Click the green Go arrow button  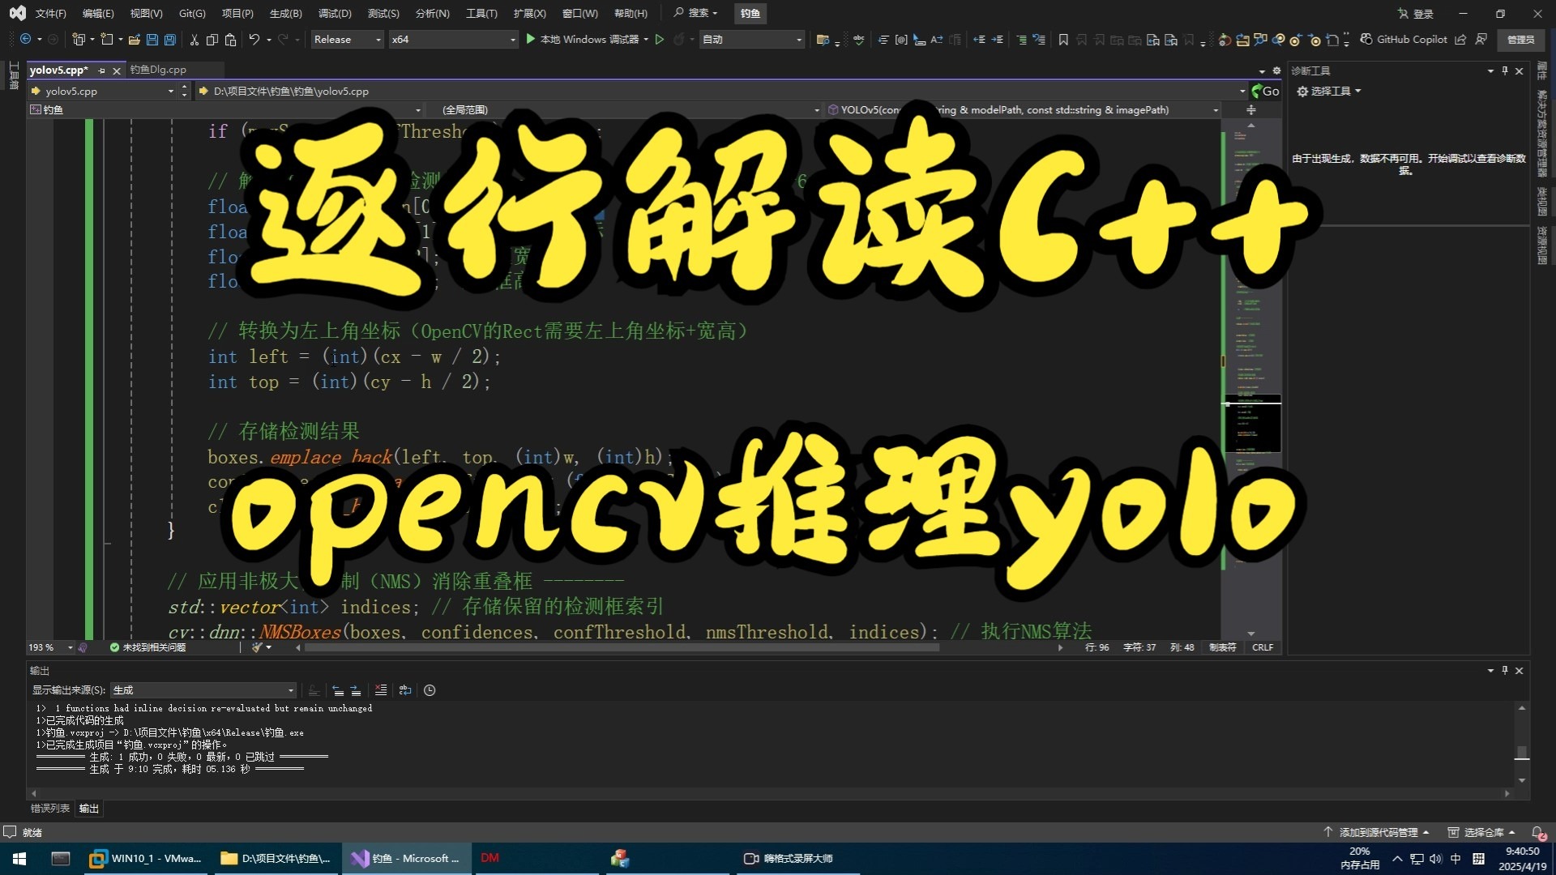click(x=1266, y=91)
